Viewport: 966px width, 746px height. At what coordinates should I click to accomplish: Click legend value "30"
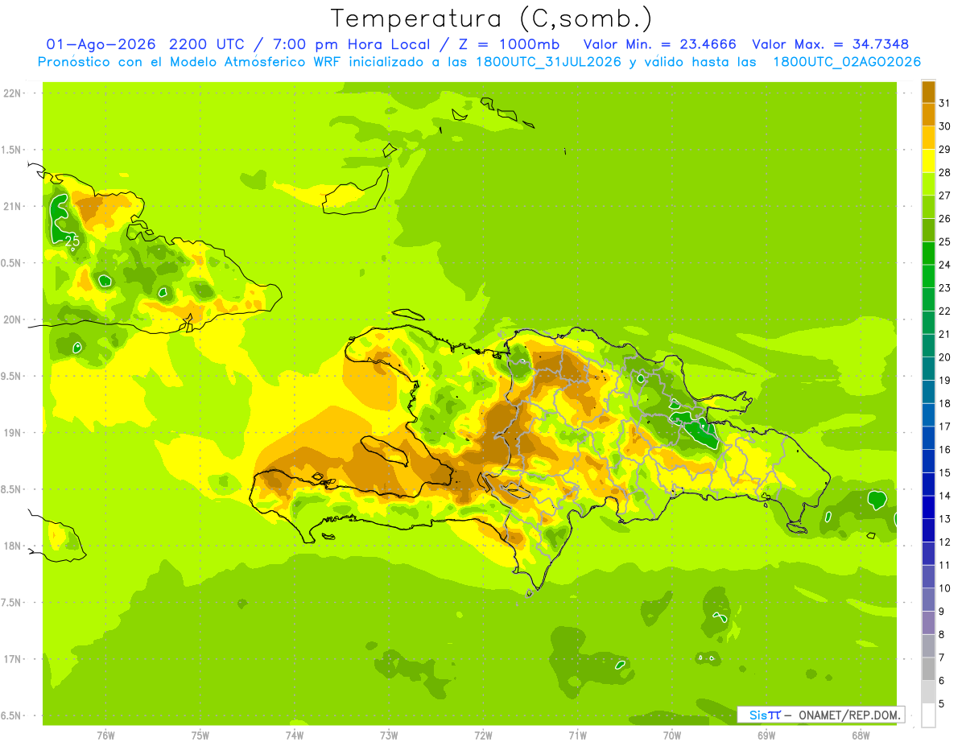tap(944, 126)
